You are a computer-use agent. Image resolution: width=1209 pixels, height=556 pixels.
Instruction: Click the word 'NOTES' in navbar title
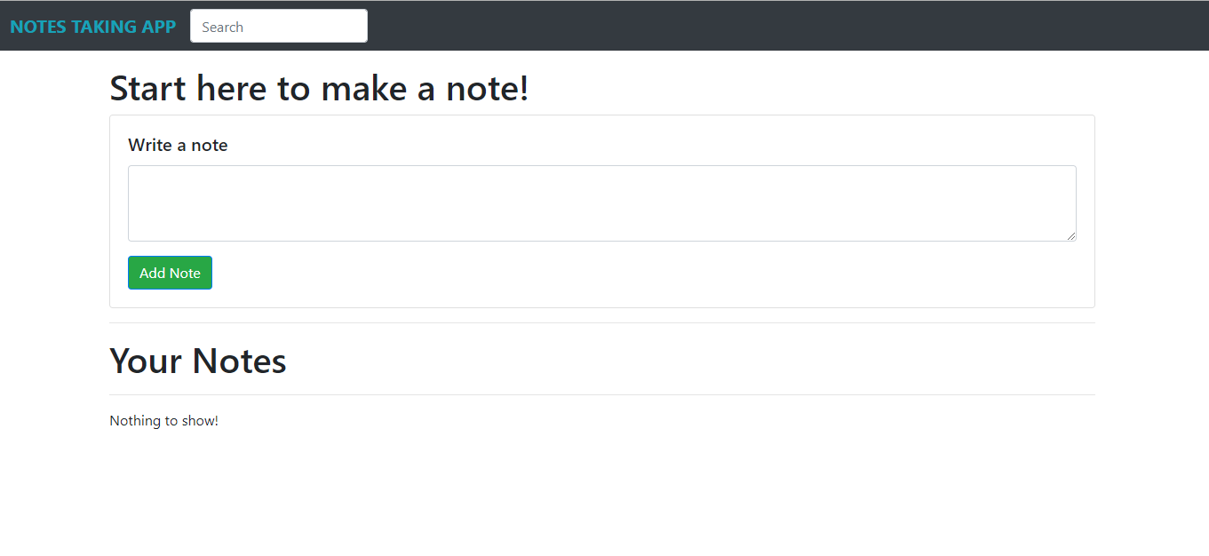[x=38, y=27]
